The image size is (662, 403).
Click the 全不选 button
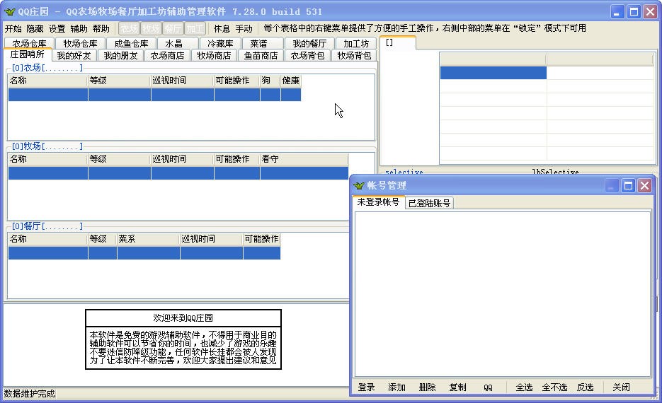pyautogui.click(x=554, y=387)
